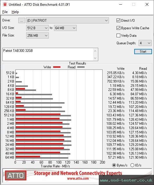Browse for drive with ellipsis button
The height and width of the screenshot is (185, 154).
[x=22, y=21]
